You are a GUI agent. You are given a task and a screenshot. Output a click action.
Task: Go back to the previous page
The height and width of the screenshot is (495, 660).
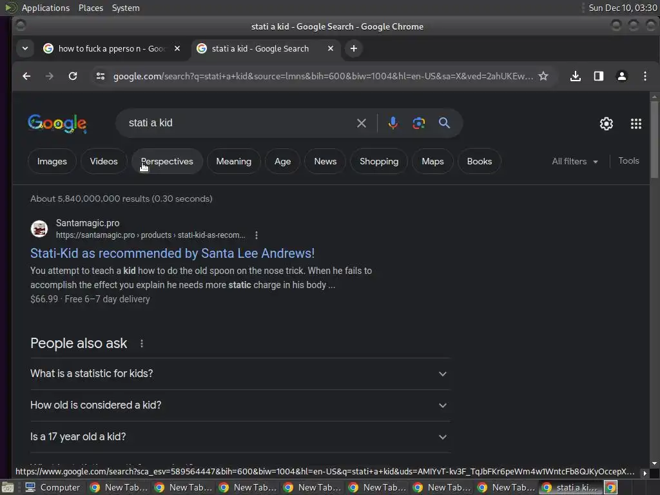click(26, 76)
